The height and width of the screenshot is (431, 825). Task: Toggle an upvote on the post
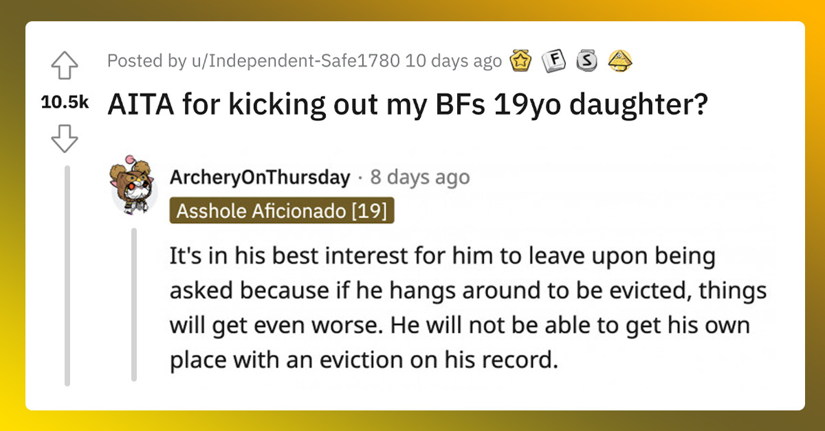tap(65, 65)
